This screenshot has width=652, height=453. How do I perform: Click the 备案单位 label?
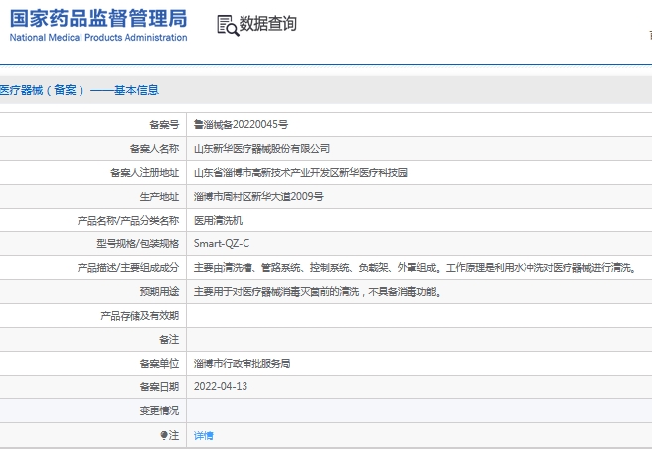159,364
